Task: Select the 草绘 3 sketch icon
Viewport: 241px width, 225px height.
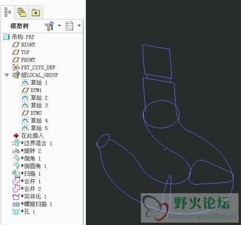Action: click(x=25, y=105)
